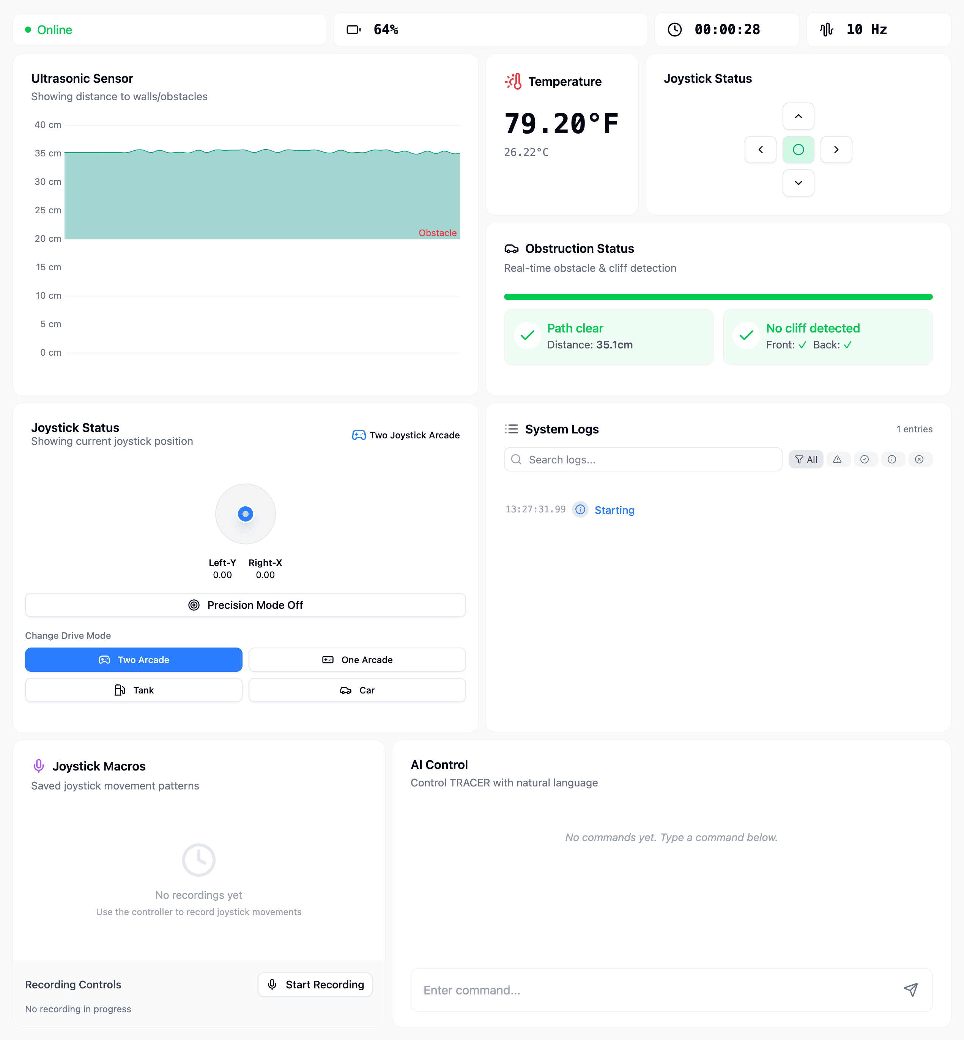The image size is (964, 1040).
Task: Click the red Obstacle label on chart
Action: (x=437, y=233)
